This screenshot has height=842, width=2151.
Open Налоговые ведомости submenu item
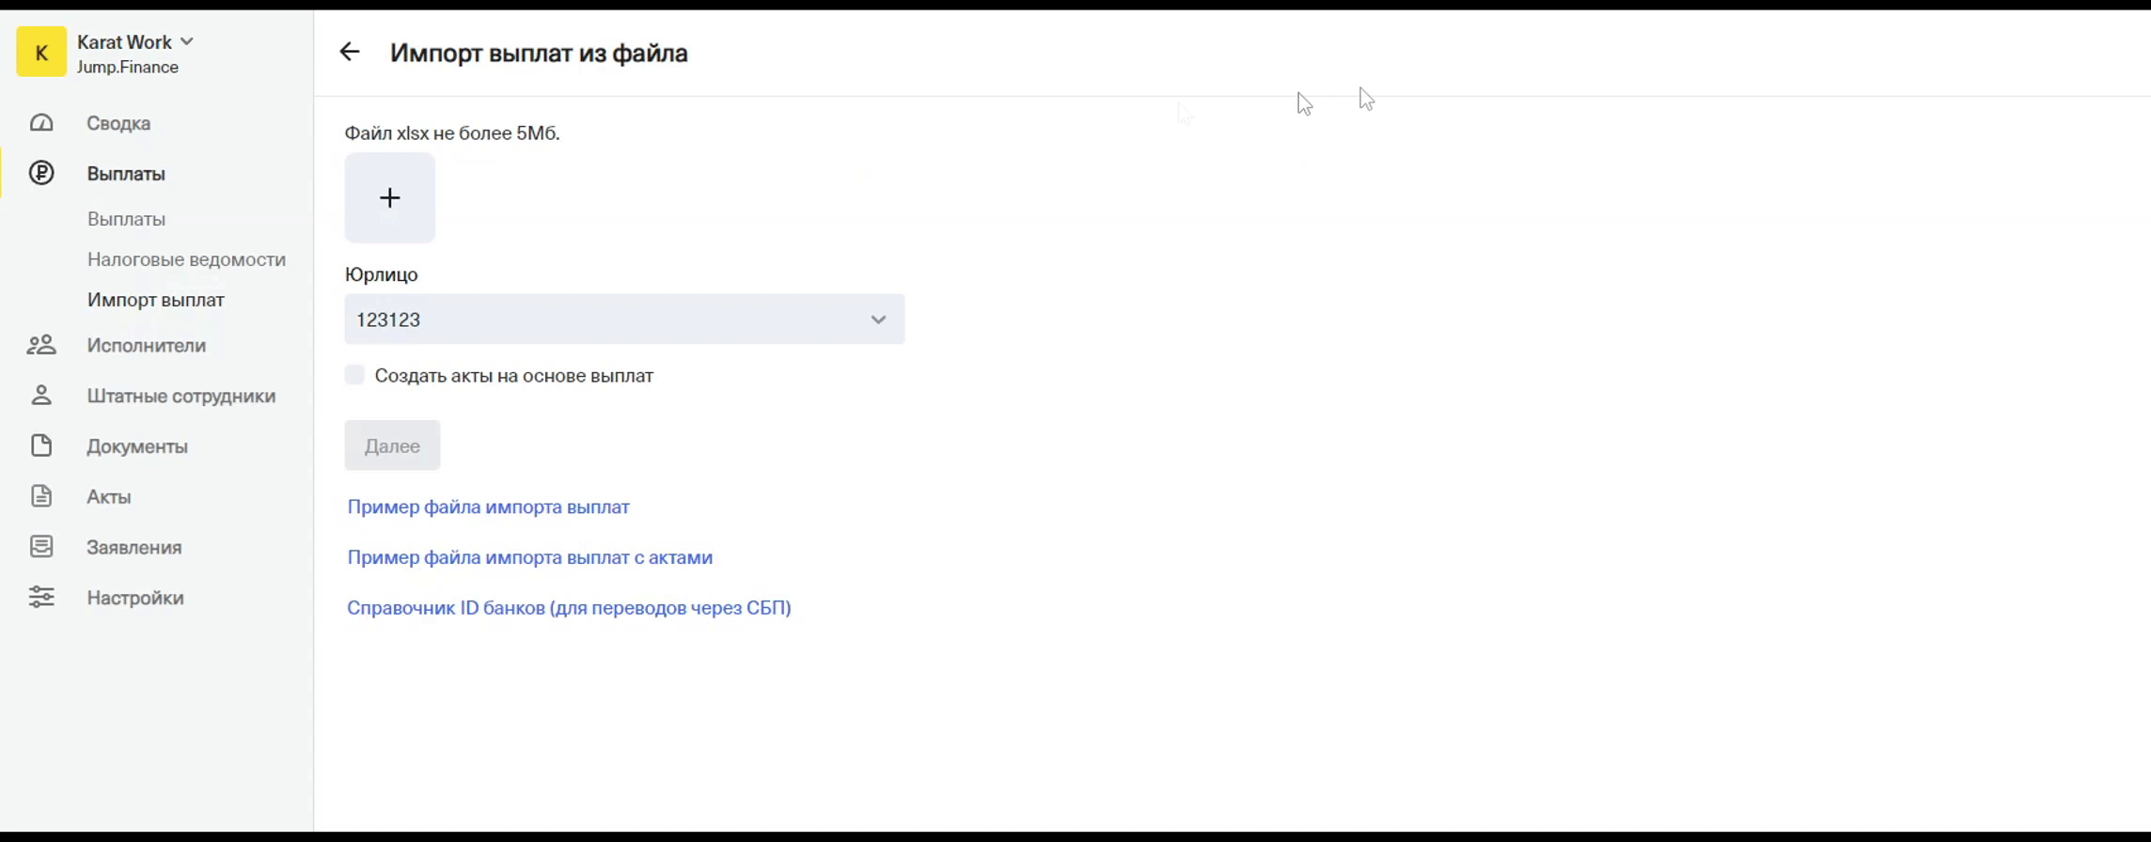(x=186, y=259)
